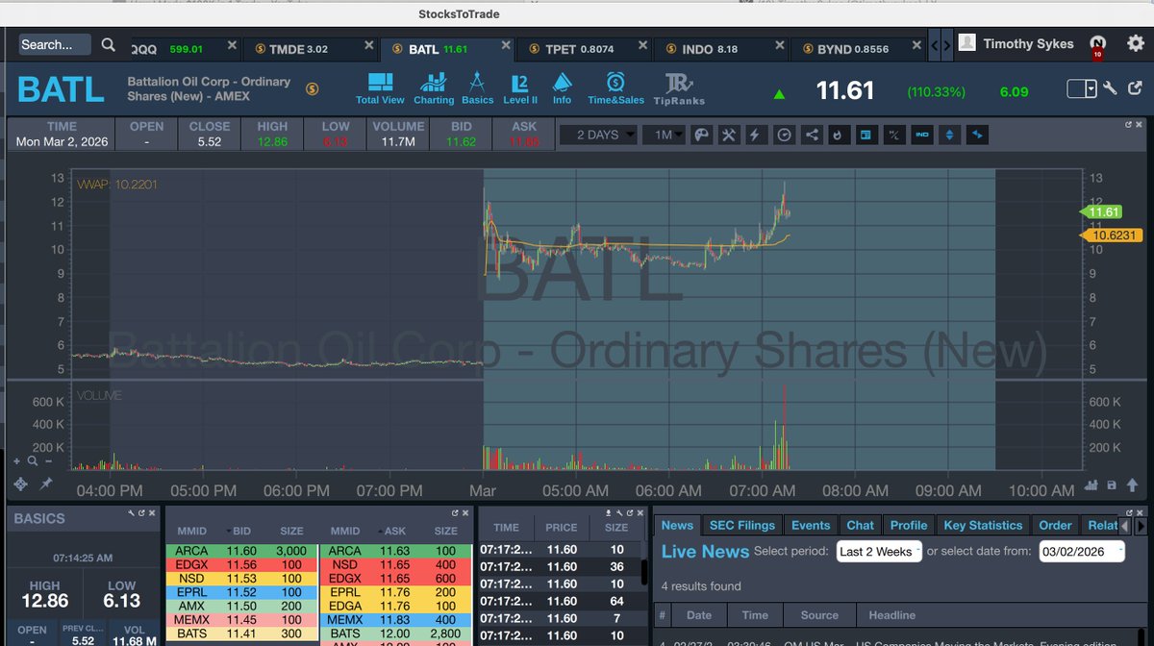Image resolution: width=1154 pixels, height=646 pixels.
Task: Open chart tools wrench-and-screwdriver icon
Action: (728, 135)
